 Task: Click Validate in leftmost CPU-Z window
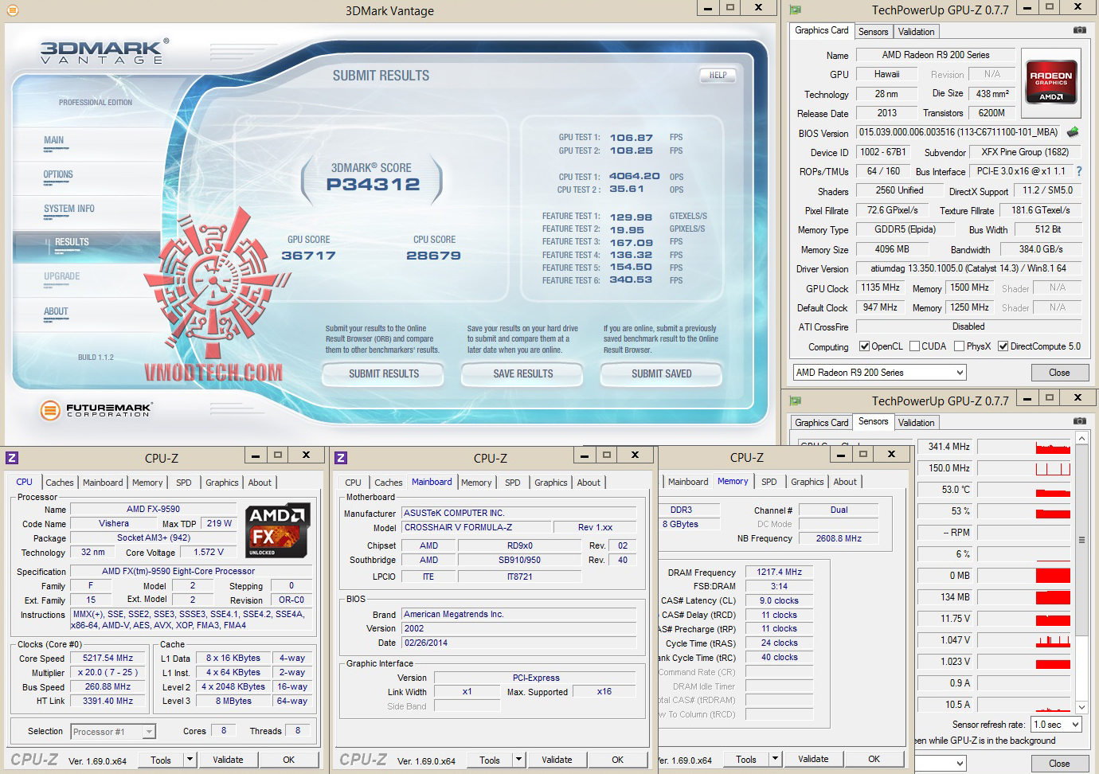click(228, 760)
